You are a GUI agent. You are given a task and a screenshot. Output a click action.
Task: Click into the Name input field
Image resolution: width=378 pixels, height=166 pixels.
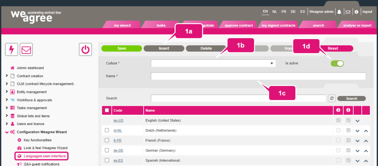pyautogui.click(x=258, y=76)
